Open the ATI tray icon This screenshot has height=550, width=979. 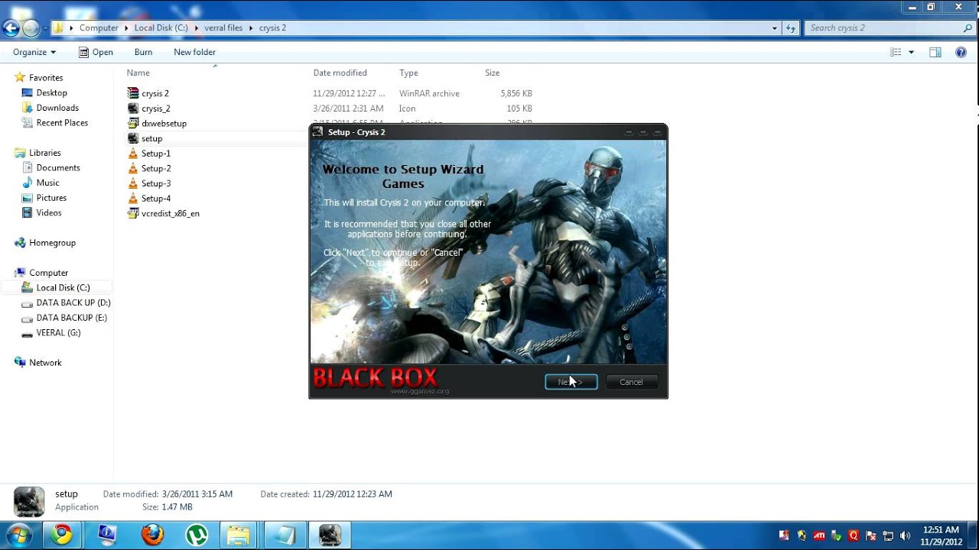819,535
